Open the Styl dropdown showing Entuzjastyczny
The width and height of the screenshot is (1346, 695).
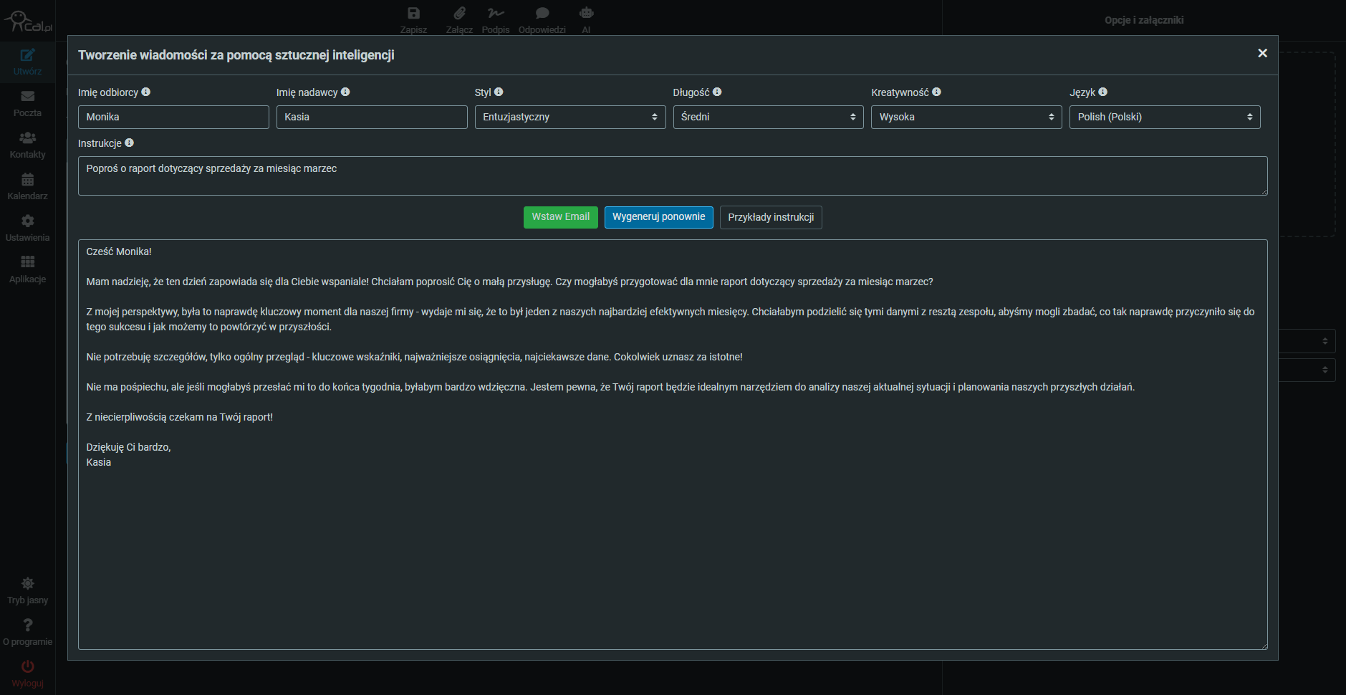coord(569,117)
